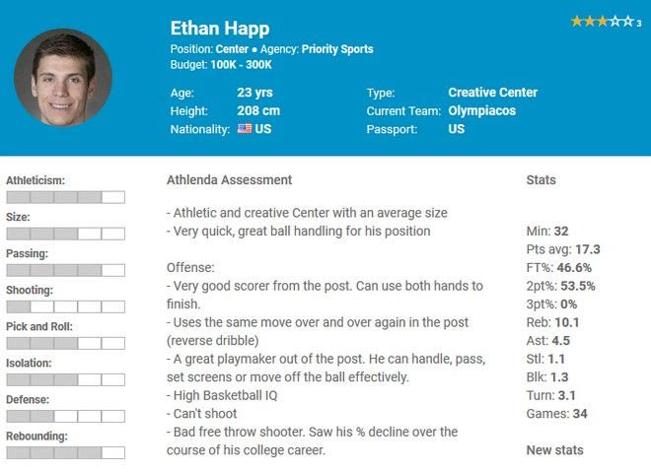
Task: Click the Size rating bar
Action: [x=65, y=234]
